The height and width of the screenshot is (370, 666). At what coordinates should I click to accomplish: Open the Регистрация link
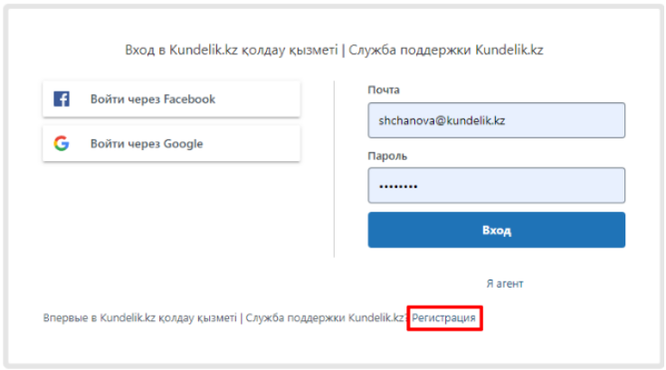(x=443, y=318)
